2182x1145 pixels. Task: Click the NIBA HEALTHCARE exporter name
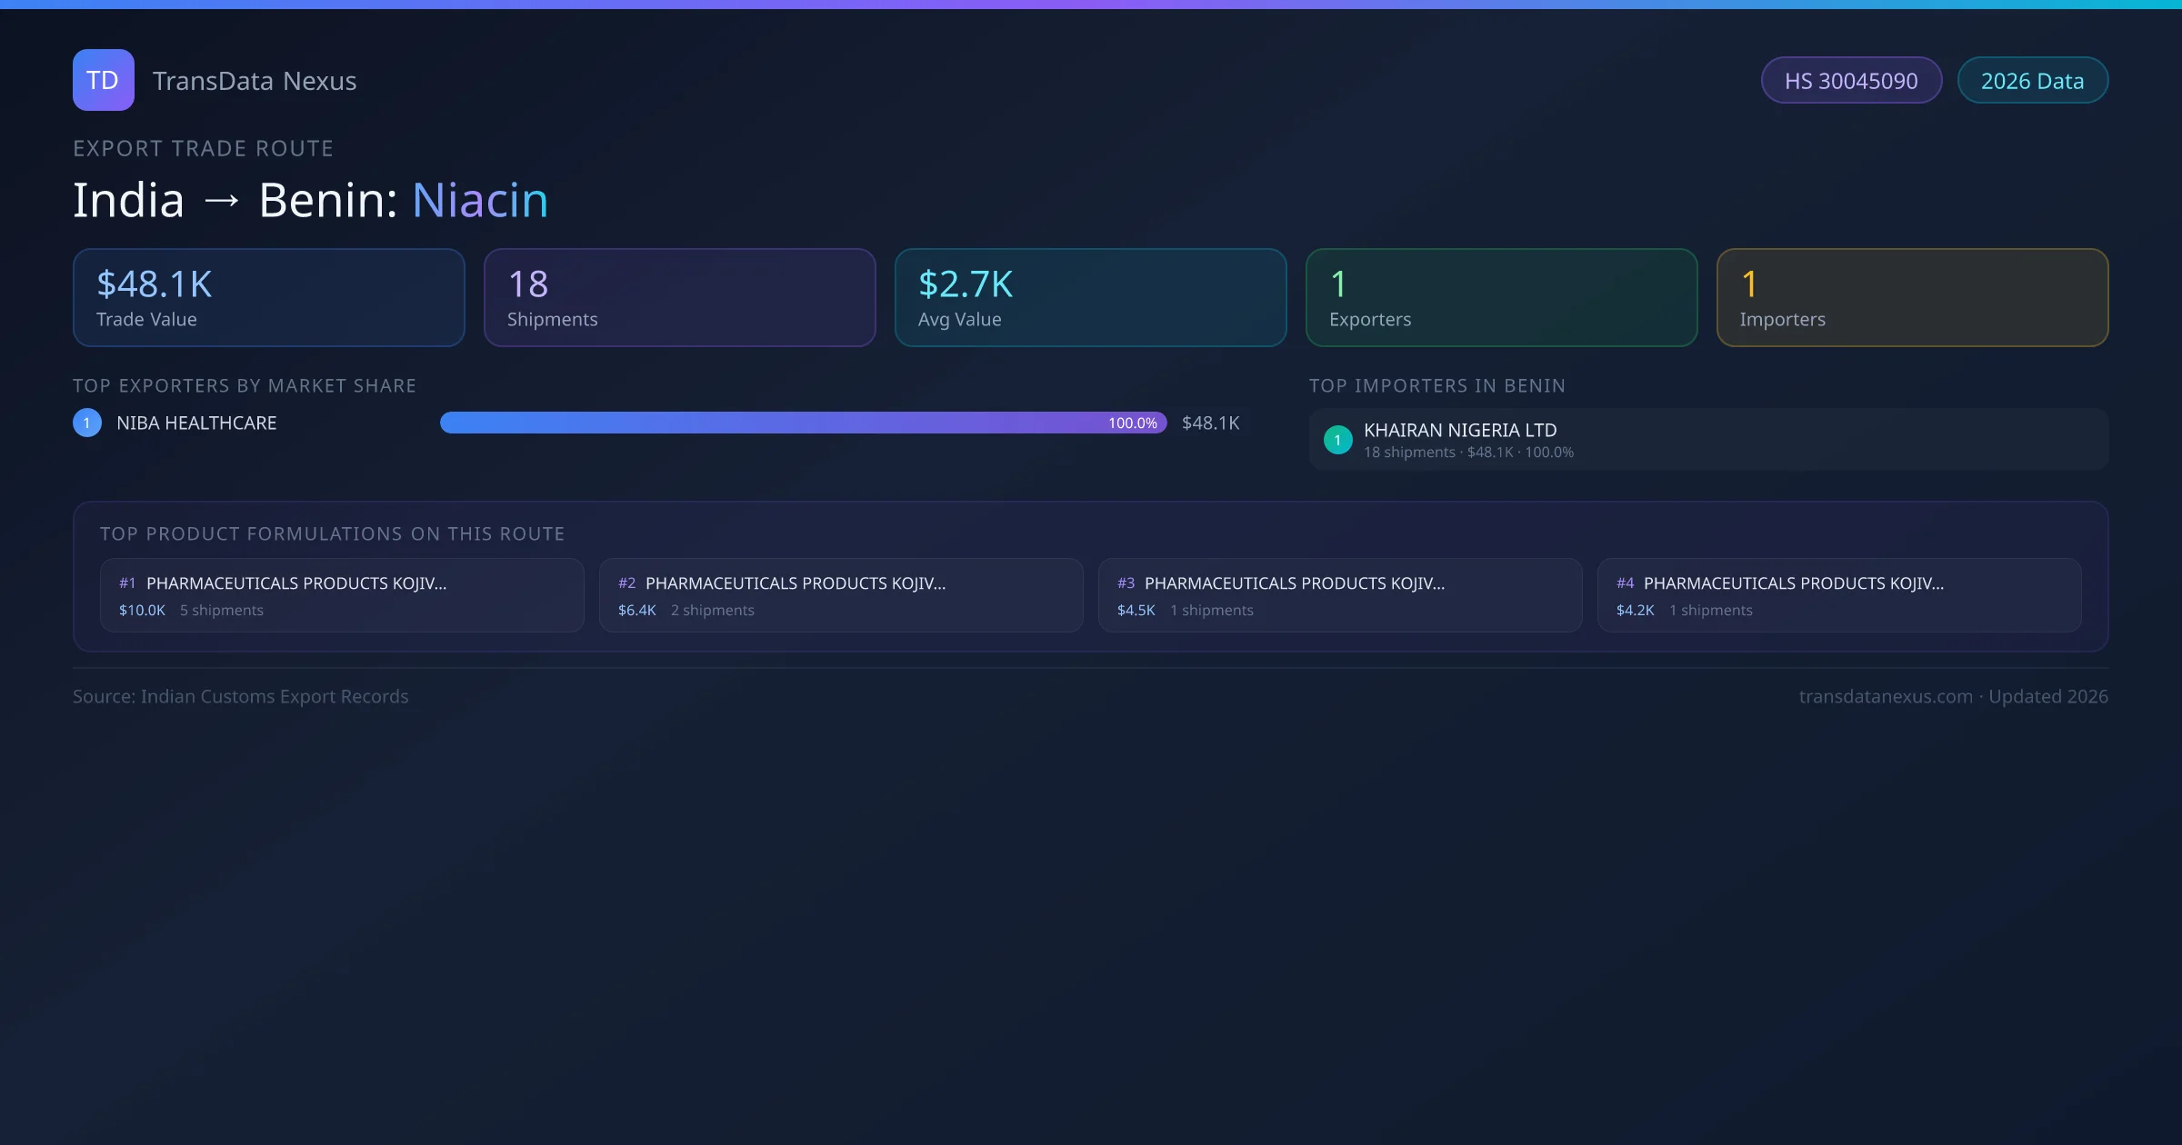coord(196,423)
